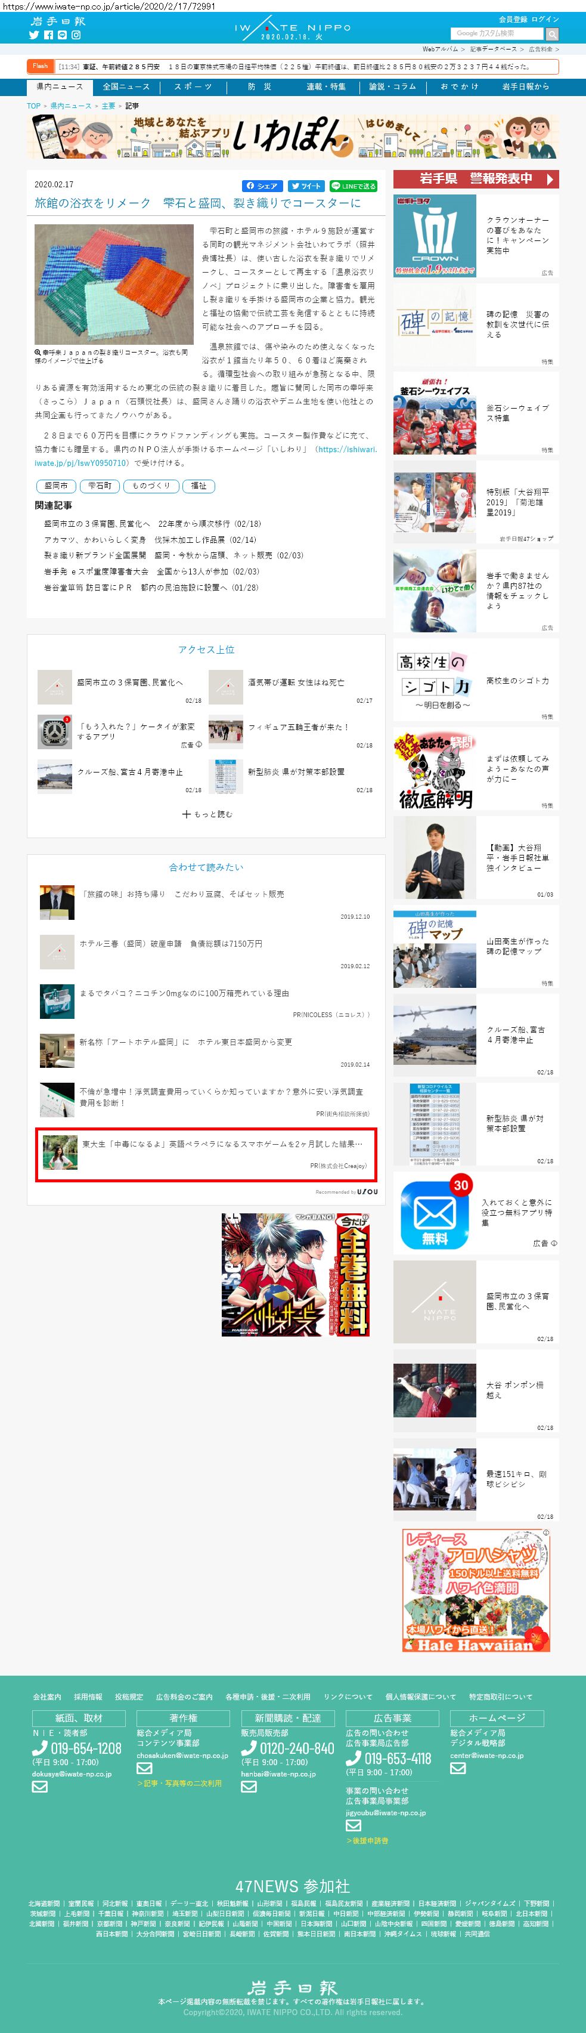The height and width of the screenshot is (2033, 586).
Task: Open related article 岩手発 eスポ重度障害者大会
Action: (151, 572)
